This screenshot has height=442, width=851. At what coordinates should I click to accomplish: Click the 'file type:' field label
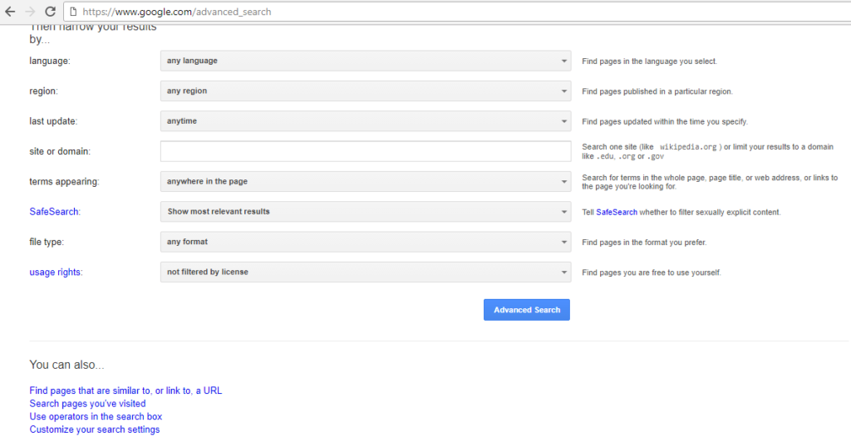coord(47,242)
